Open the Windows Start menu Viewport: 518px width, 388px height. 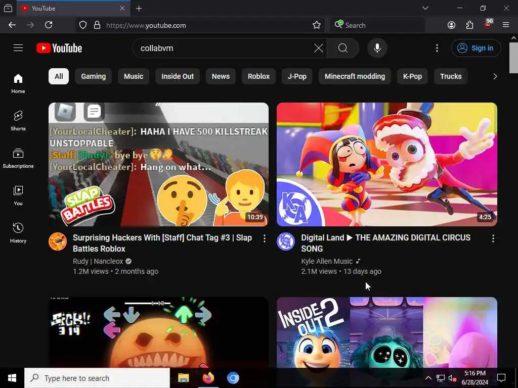pos(12,378)
